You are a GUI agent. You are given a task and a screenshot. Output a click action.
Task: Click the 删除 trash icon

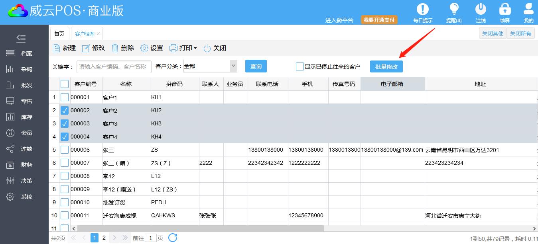point(115,48)
